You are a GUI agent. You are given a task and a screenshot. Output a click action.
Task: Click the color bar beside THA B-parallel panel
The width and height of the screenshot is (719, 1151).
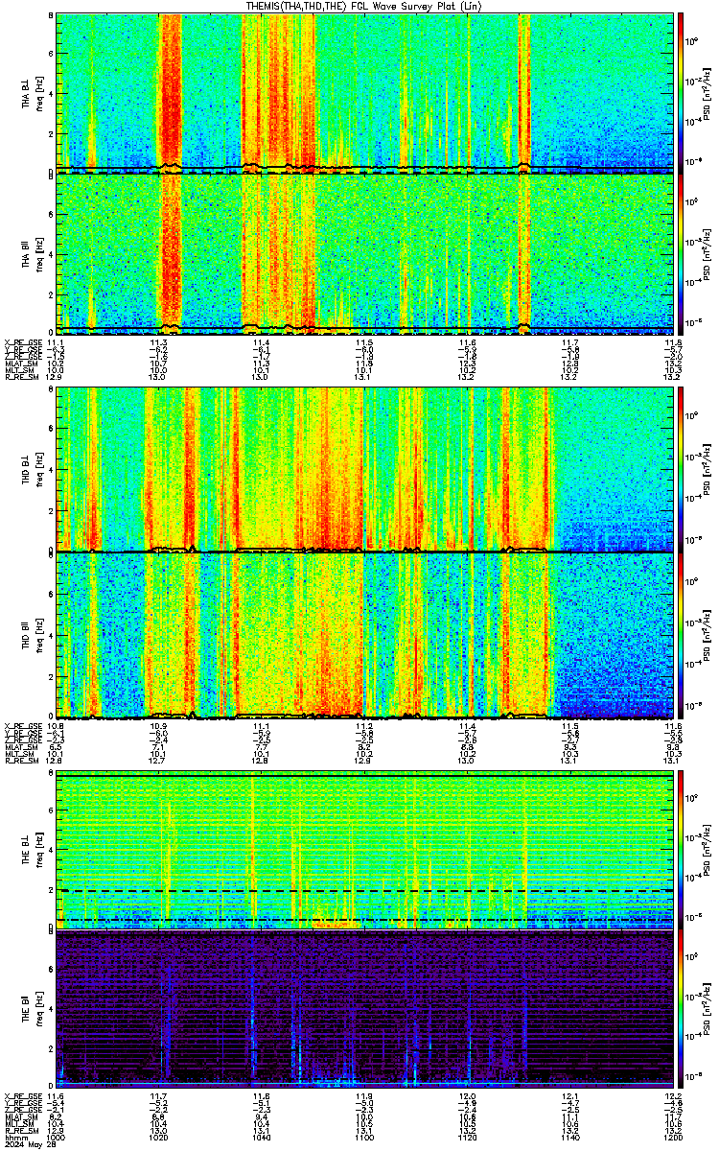pyautogui.click(x=681, y=253)
